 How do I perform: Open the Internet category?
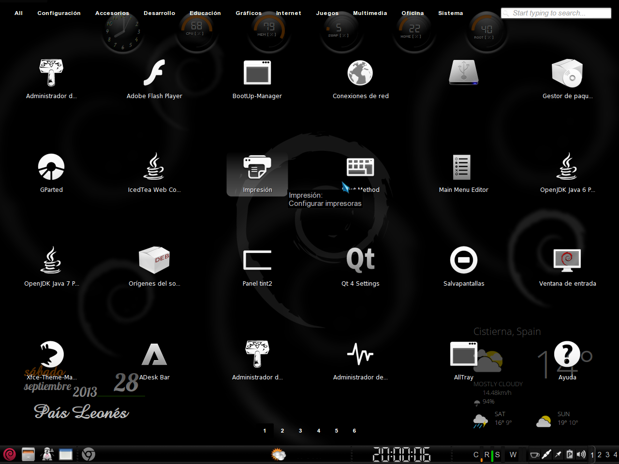[289, 13]
